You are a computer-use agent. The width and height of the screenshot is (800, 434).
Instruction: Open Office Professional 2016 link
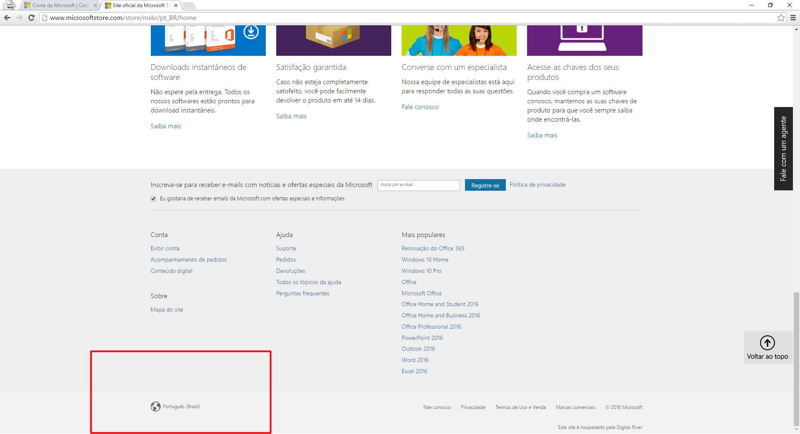click(x=431, y=327)
